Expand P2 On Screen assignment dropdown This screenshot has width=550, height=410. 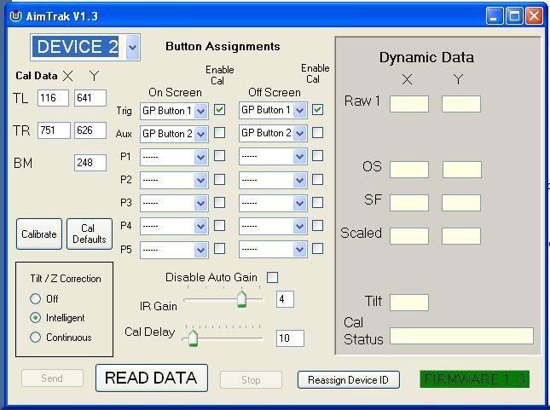(x=200, y=180)
